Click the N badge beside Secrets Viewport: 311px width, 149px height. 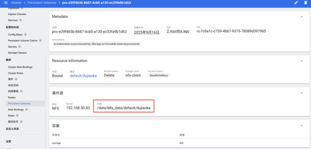pos(20,47)
